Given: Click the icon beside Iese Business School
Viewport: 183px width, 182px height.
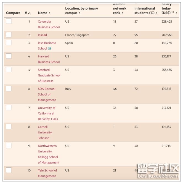Looking at the screenshot, I should tap(49, 48).
